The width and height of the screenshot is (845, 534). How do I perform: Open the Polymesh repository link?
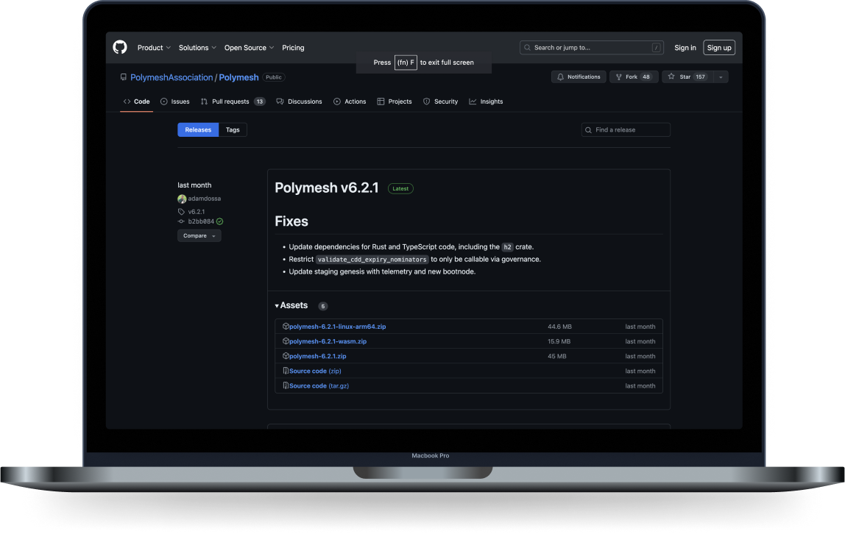238,77
